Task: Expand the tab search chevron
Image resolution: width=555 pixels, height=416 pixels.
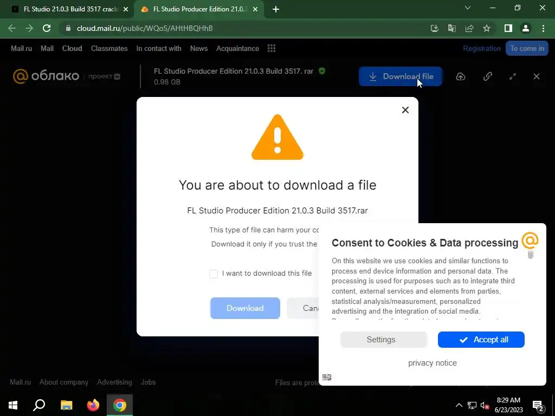Action: [x=468, y=8]
